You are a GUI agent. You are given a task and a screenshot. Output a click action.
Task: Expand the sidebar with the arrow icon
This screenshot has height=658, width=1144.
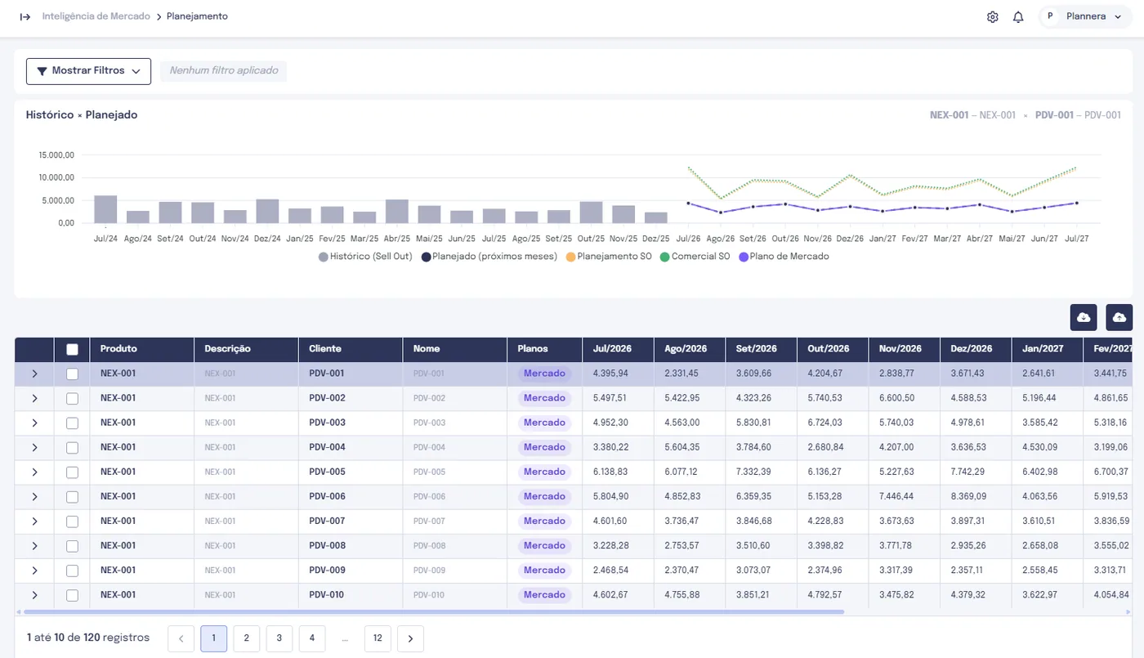(25, 16)
